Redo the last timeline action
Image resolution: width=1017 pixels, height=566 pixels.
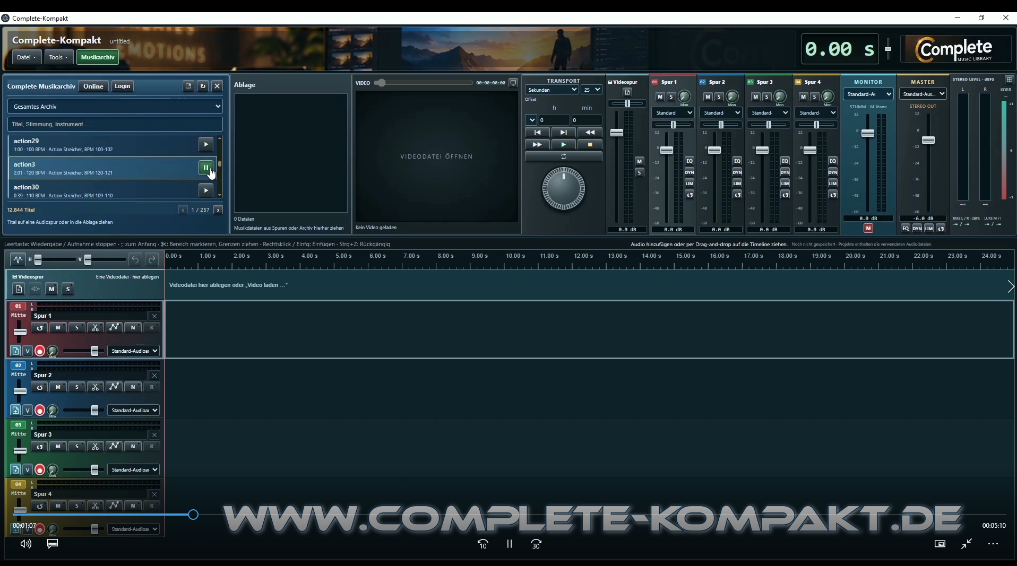click(x=152, y=259)
